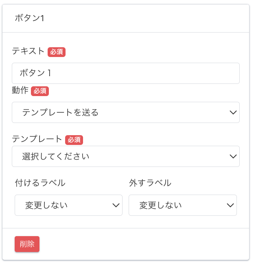254x263 pixels.
Task: Click the ボタン1 card header title
Action: pyautogui.click(x=29, y=18)
